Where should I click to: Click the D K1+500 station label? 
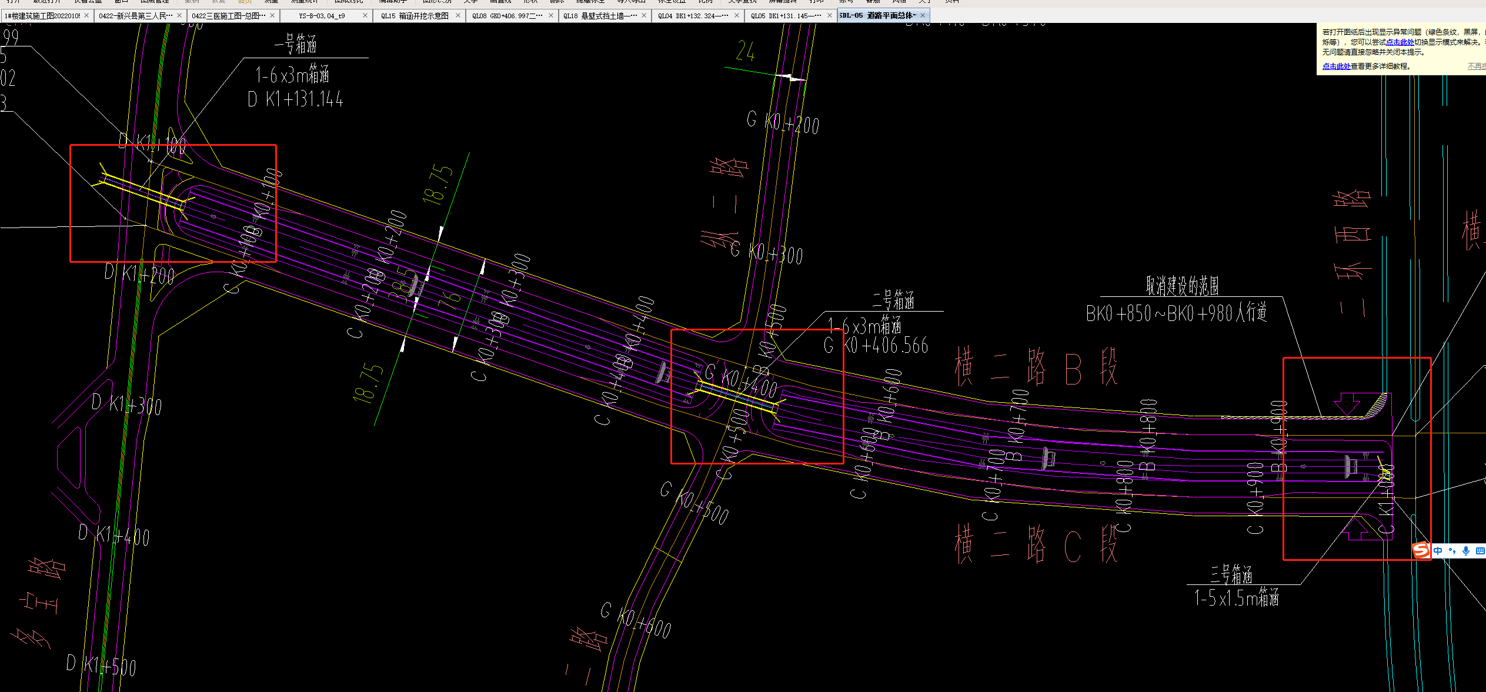point(101,666)
